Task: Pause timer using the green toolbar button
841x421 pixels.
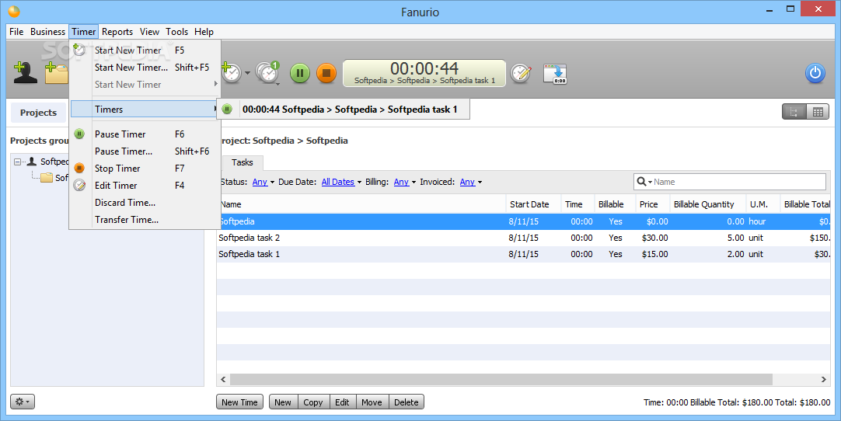Action: pos(300,73)
